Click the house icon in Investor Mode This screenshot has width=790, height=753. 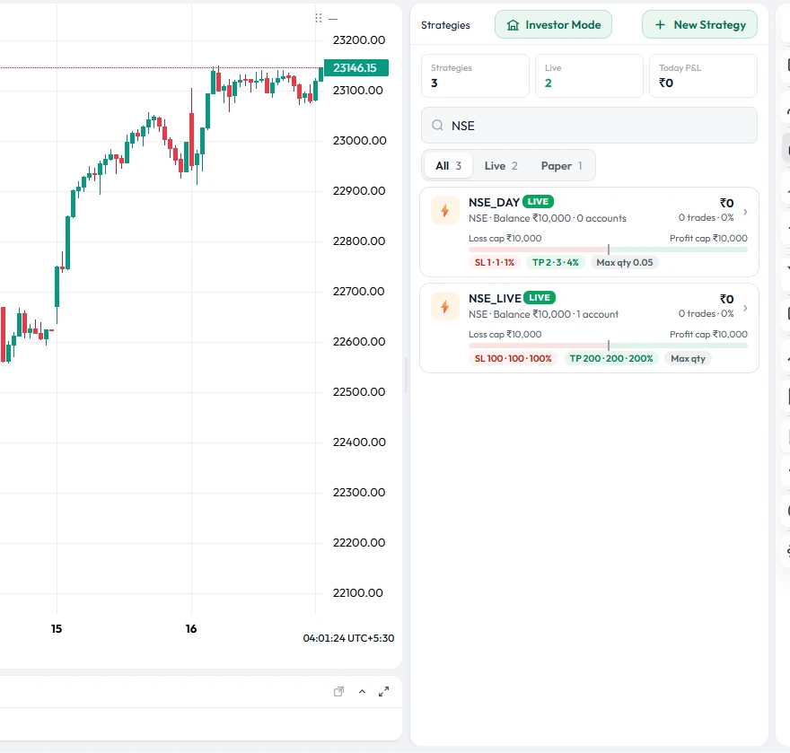513,25
